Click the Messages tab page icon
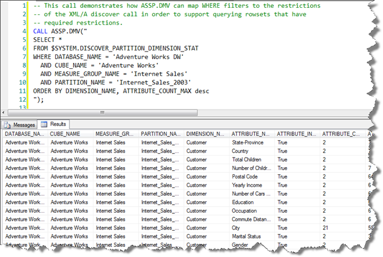Screen dimensions: 383x257 point(7,125)
